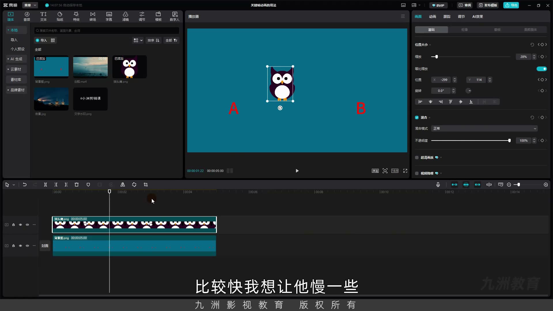
Task: Open the 混合模式 正常 dropdown
Action: (x=484, y=128)
